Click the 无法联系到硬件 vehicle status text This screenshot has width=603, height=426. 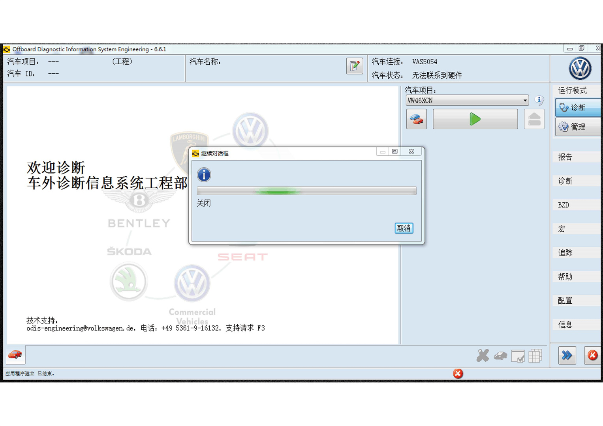point(437,75)
